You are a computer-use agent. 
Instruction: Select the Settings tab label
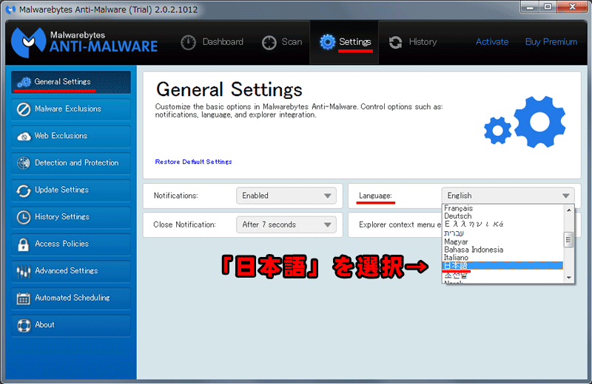[x=355, y=42]
